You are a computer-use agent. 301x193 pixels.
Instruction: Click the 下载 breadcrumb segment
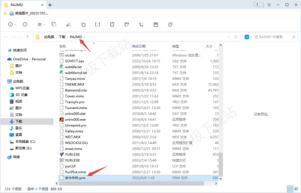(x=62, y=36)
